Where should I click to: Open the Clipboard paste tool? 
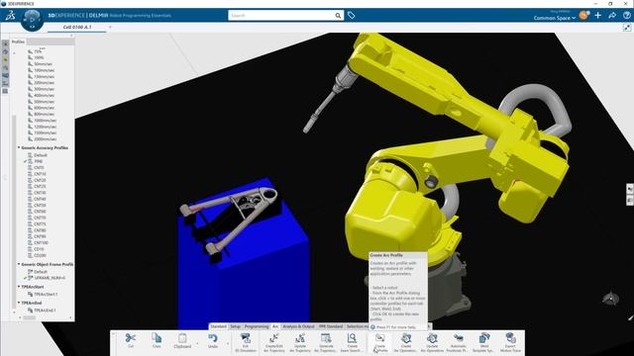[x=182, y=340]
